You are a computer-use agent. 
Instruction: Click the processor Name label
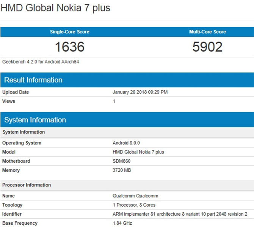pos(8,196)
